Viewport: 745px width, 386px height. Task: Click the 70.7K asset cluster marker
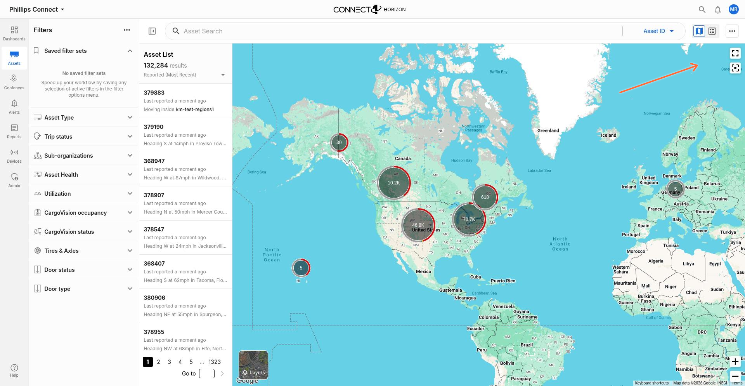(469, 219)
